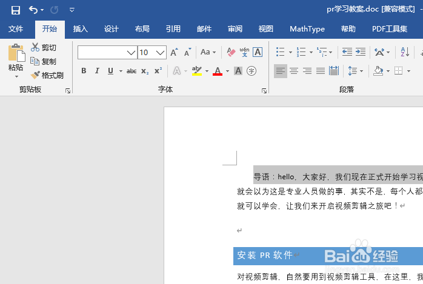423x284 pixels.
Task: Open the 文件 menu
Action: [16, 29]
